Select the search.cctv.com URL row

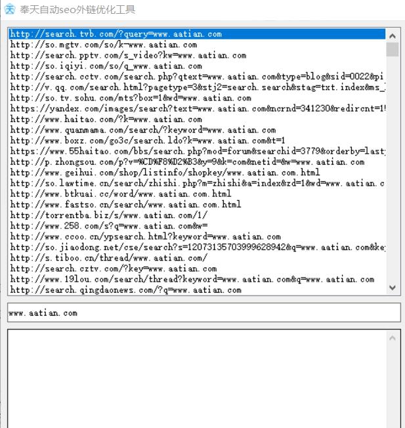197,77
